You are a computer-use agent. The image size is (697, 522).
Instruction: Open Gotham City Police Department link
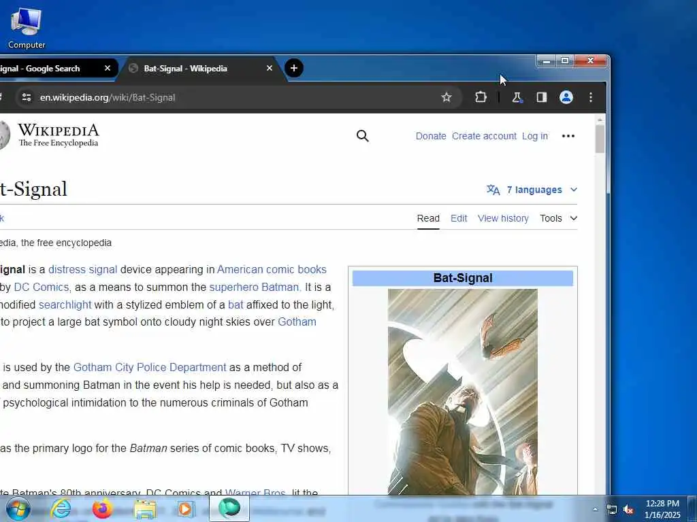coord(150,368)
